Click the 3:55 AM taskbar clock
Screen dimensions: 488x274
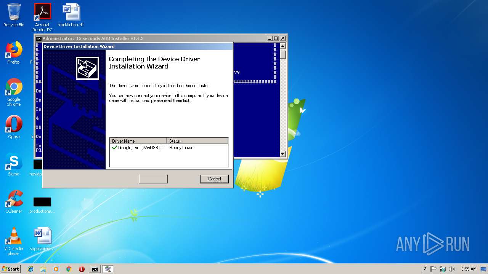pos(469,269)
